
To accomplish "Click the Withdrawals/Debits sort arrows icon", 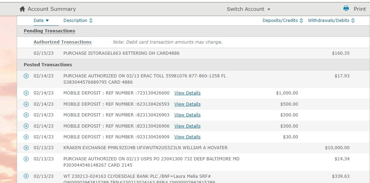I will (353, 21).
